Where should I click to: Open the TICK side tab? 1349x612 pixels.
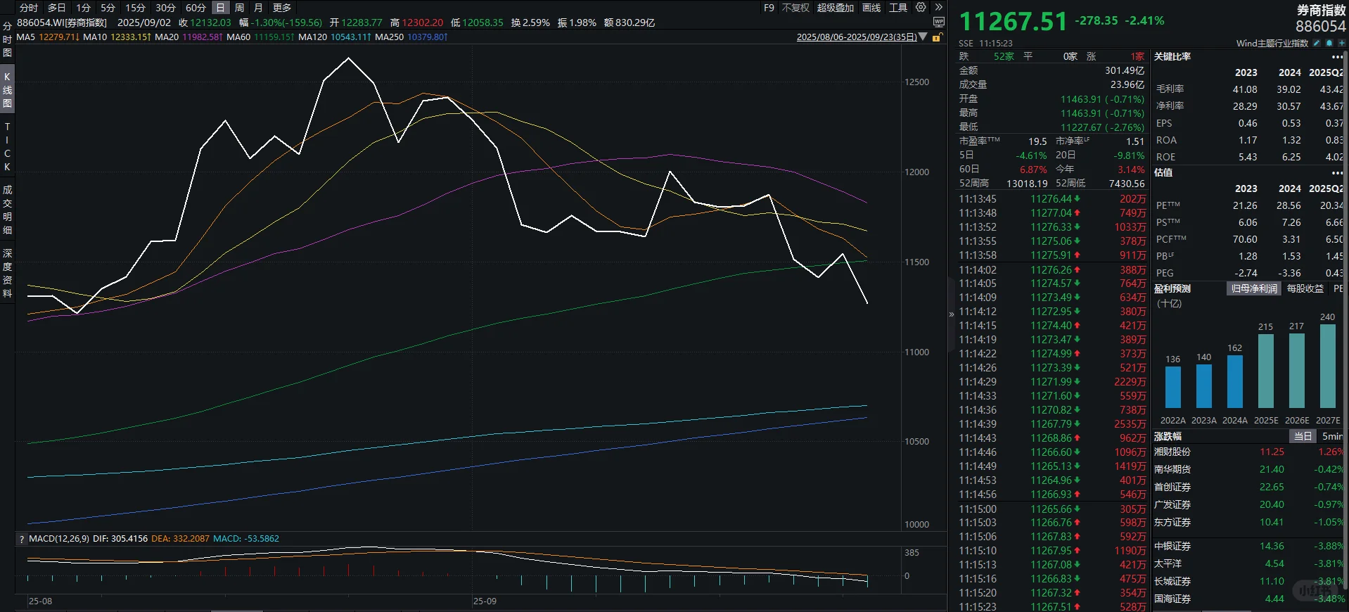click(7, 146)
